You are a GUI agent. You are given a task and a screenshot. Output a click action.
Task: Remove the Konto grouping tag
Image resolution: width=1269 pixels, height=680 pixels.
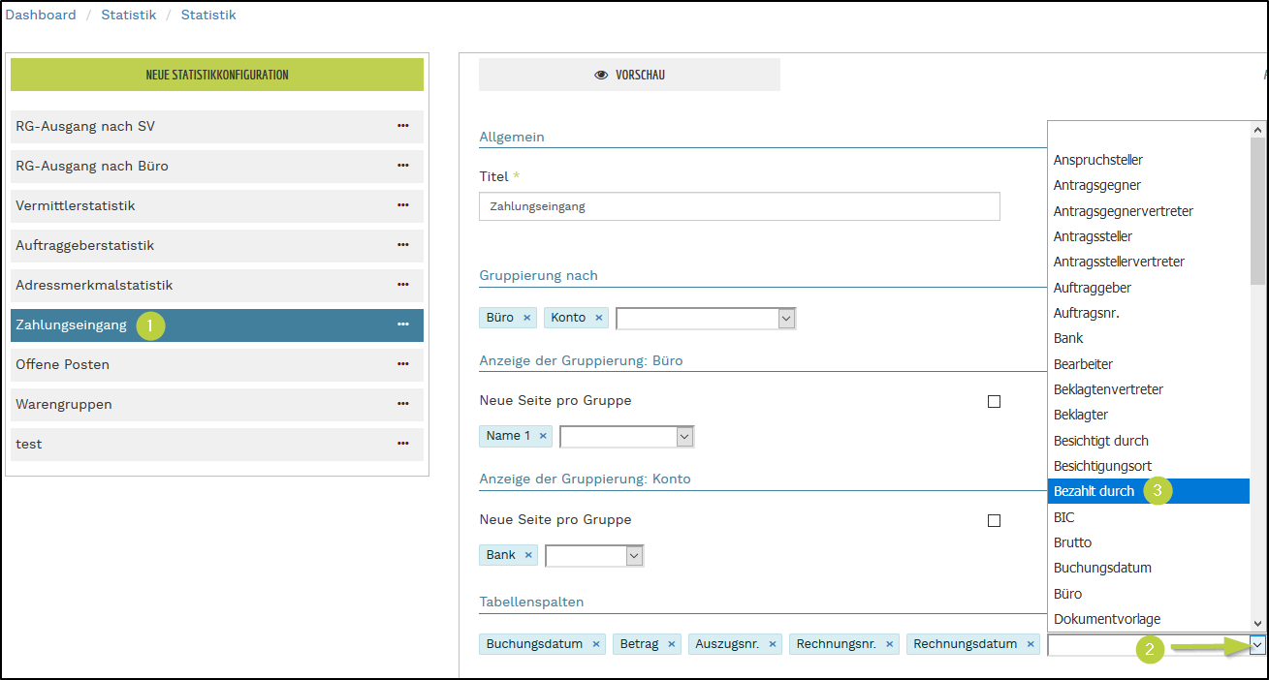coord(599,318)
